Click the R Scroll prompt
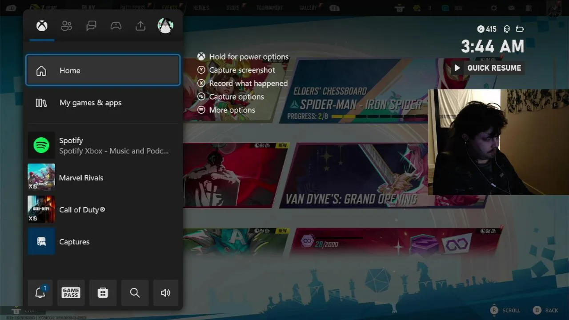 tap(505, 310)
